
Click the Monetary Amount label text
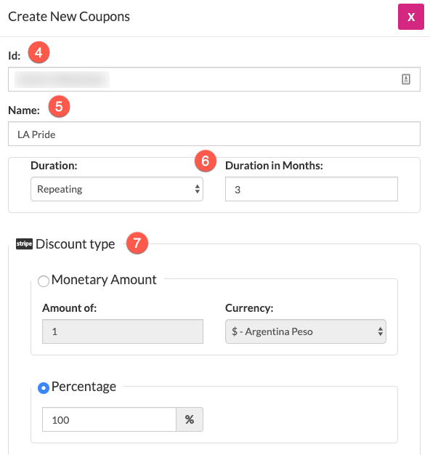[104, 280]
